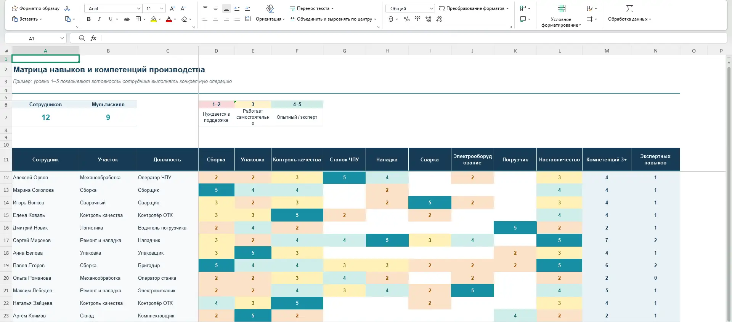Image resolution: width=732 pixels, height=322 pixels.
Task: Increase font size with A+ icon
Action: click(x=172, y=8)
